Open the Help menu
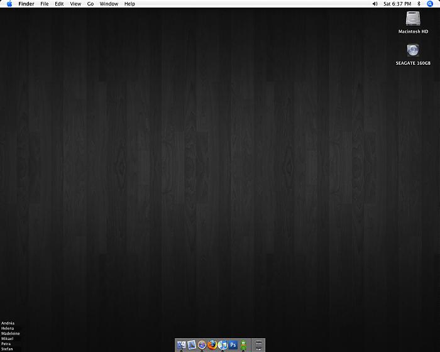This screenshot has width=440, height=352. click(x=129, y=4)
